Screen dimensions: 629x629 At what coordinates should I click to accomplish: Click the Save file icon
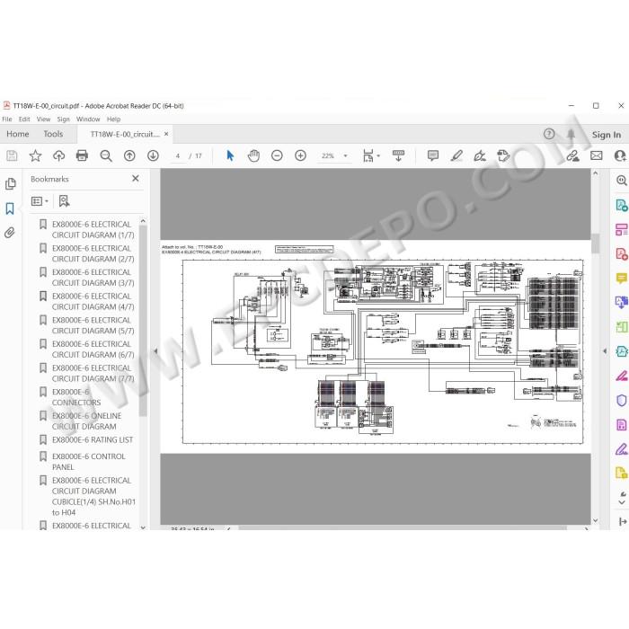coord(12,155)
